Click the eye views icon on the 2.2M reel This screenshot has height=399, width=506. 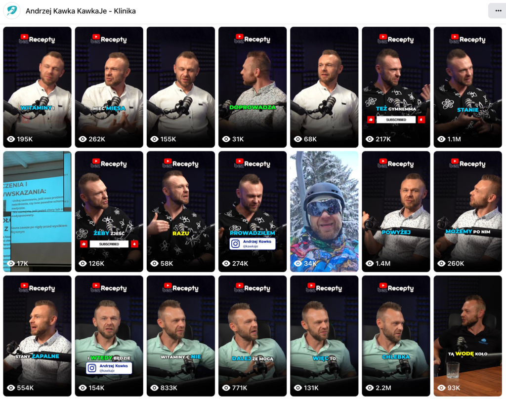tap(370, 388)
